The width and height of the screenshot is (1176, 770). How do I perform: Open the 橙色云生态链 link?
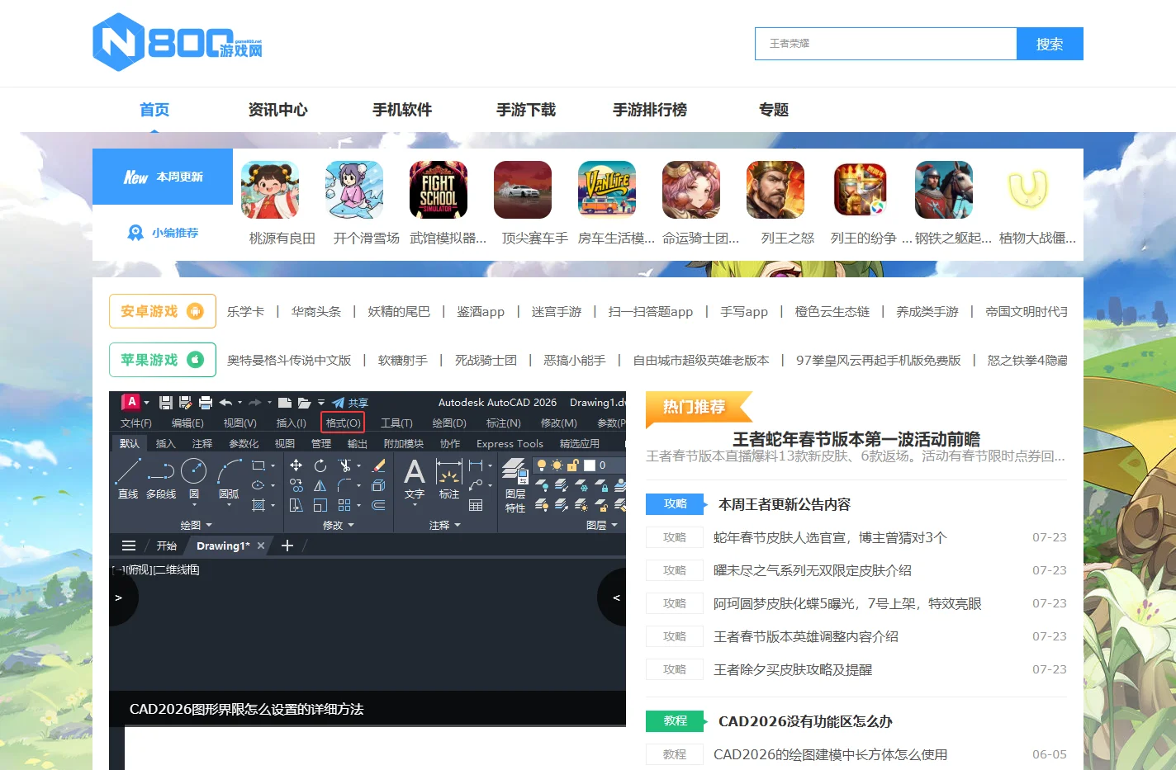tap(832, 311)
